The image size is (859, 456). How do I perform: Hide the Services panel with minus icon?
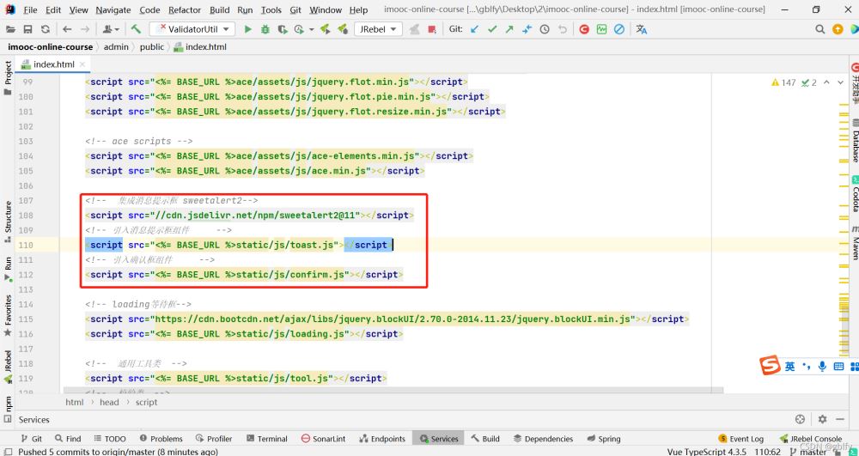pos(840,419)
